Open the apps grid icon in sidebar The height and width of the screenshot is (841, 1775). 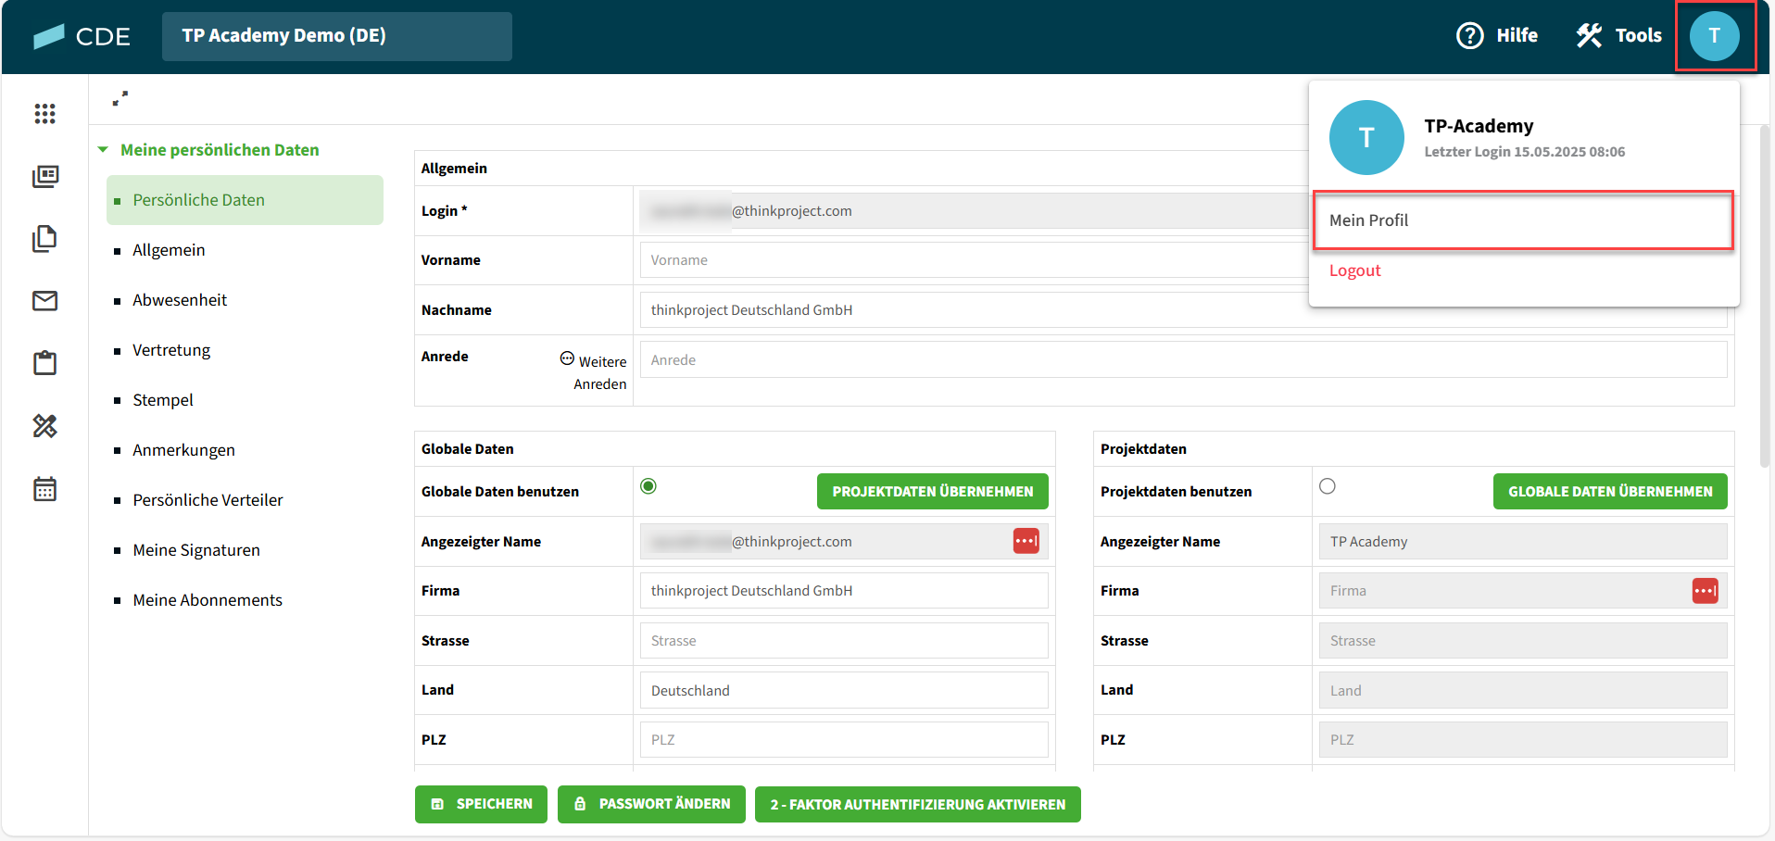click(44, 114)
